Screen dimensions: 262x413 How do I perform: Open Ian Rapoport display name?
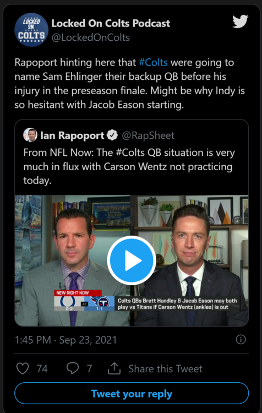coord(72,135)
